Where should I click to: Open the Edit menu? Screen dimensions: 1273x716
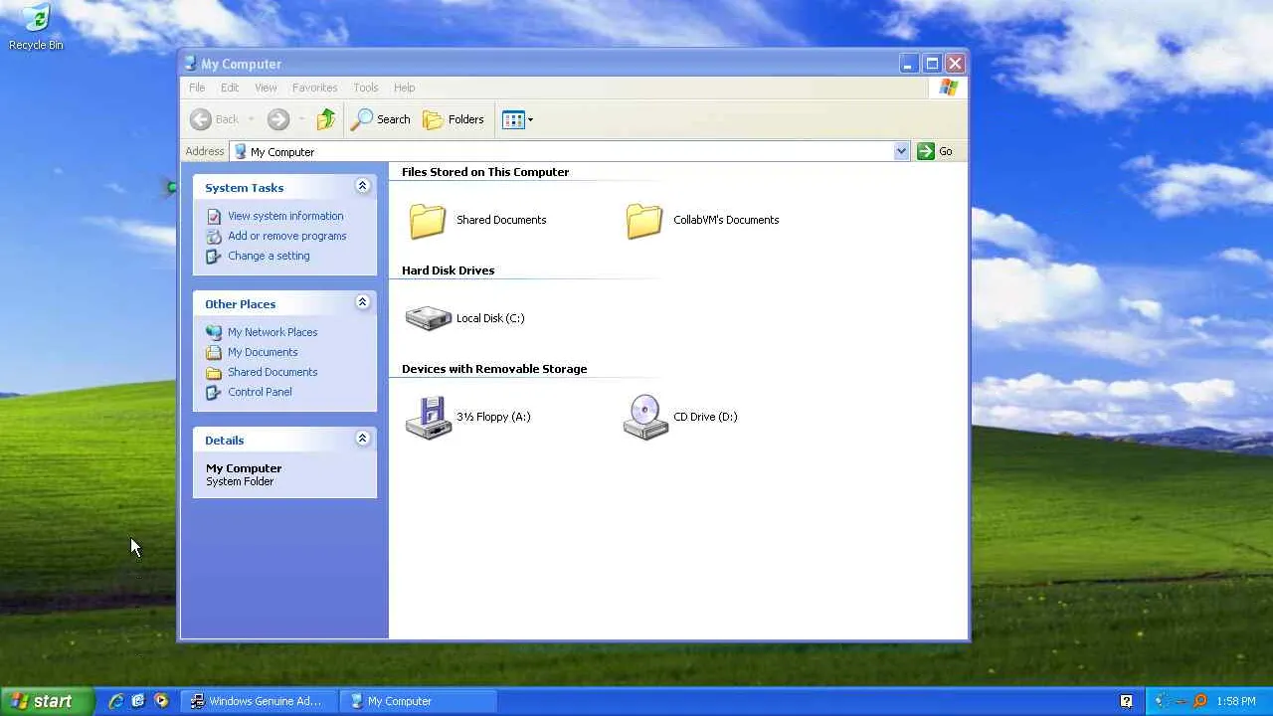tap(230, 88)
